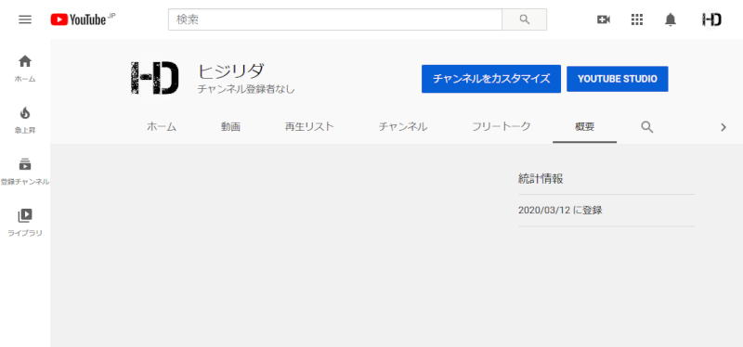Open ライブラリ in sidebar

coord(25,224)
